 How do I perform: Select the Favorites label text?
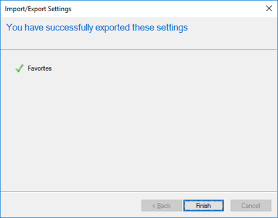[x=40, y=69]
